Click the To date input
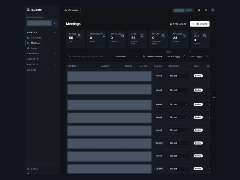 pos(199,56)
